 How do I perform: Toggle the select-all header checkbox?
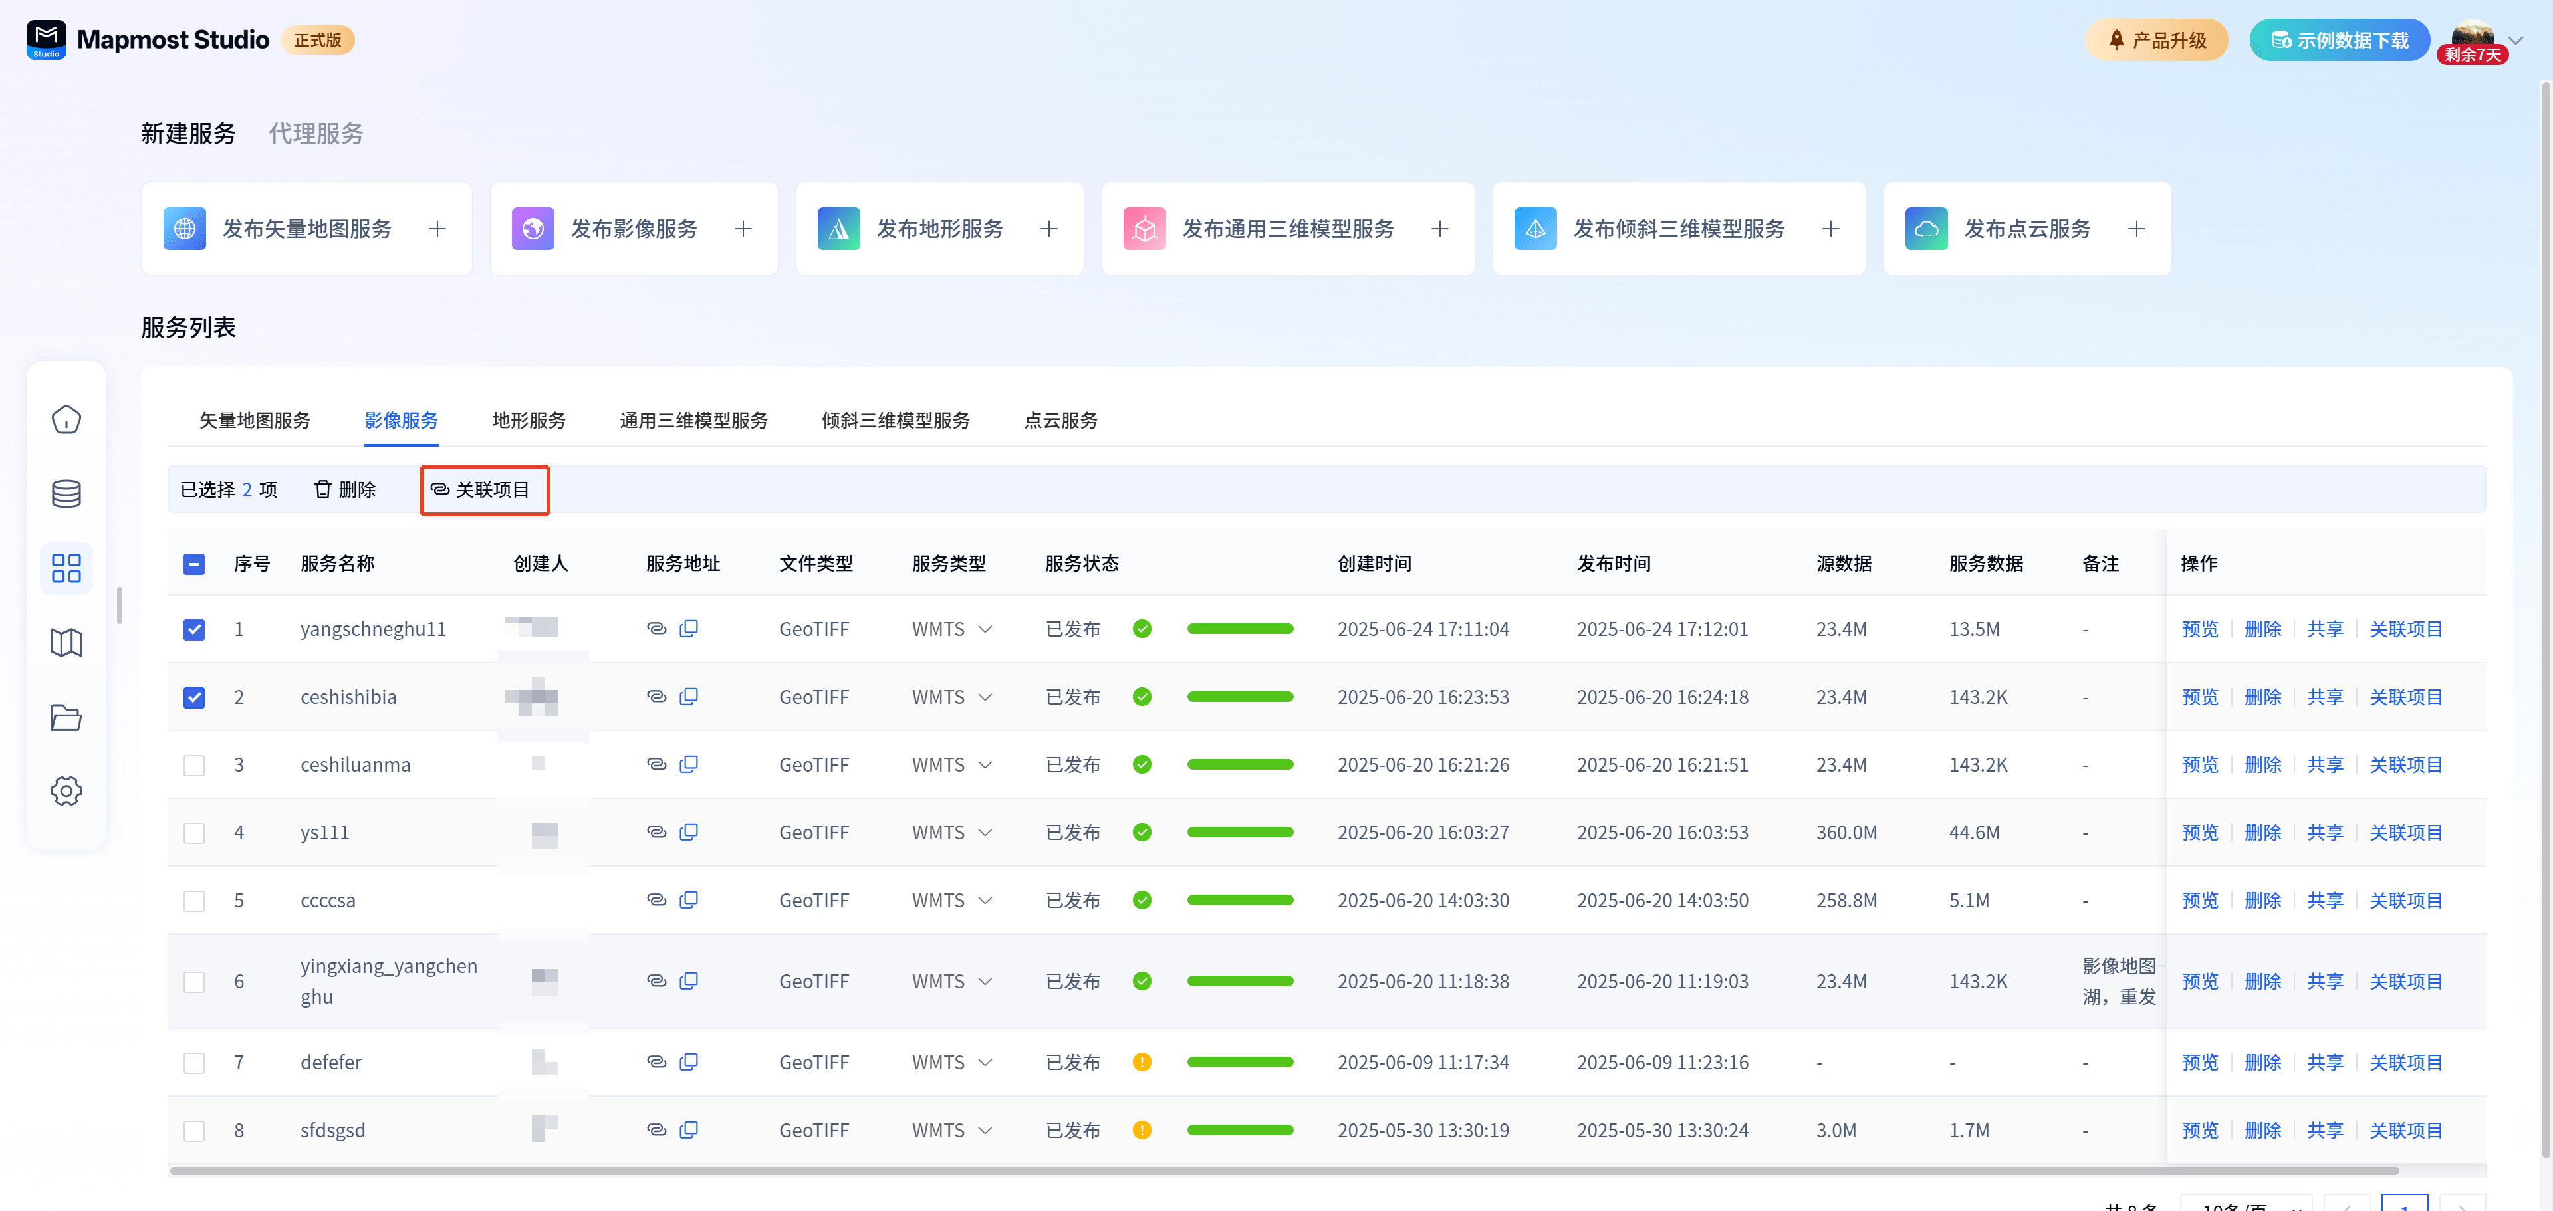194,564
